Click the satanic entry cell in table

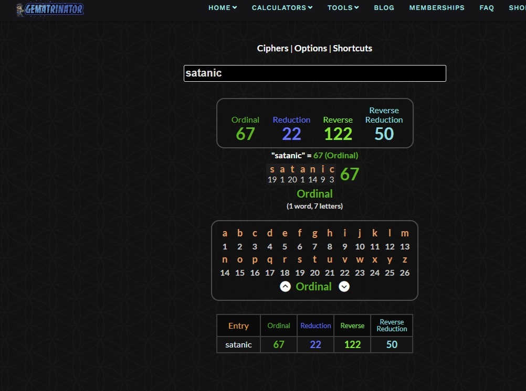tap(238, 344)
